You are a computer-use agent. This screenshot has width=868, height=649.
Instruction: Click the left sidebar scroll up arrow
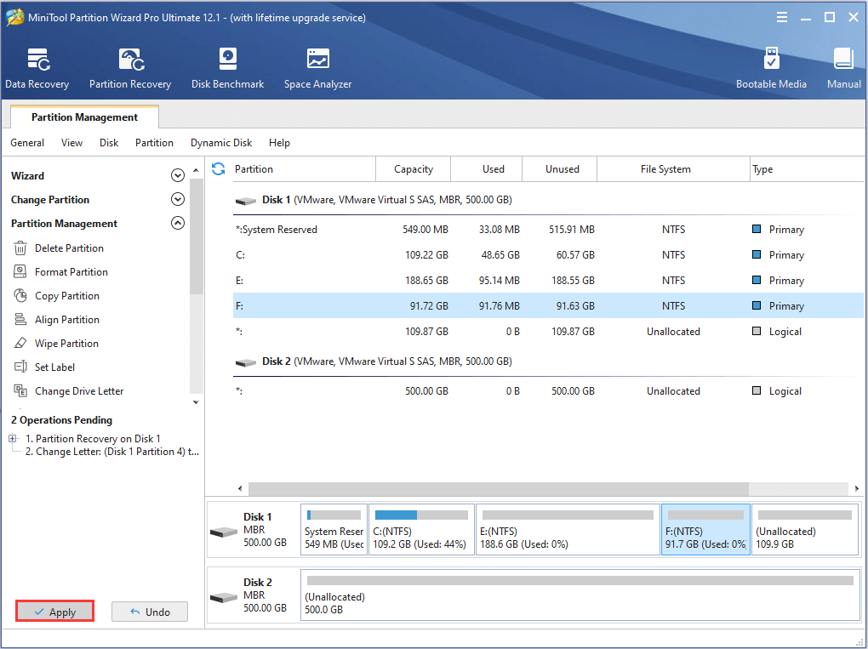[196, 170]
